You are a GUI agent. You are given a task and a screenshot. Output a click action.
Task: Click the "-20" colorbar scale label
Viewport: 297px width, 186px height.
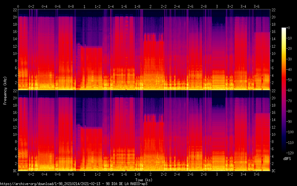(x=289, y=49)
